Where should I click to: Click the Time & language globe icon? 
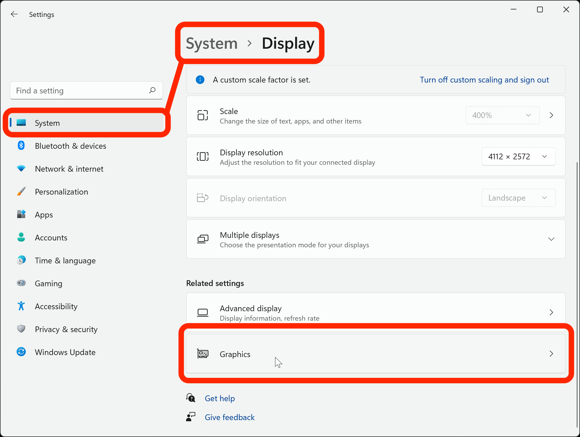(x=21, y=260)
